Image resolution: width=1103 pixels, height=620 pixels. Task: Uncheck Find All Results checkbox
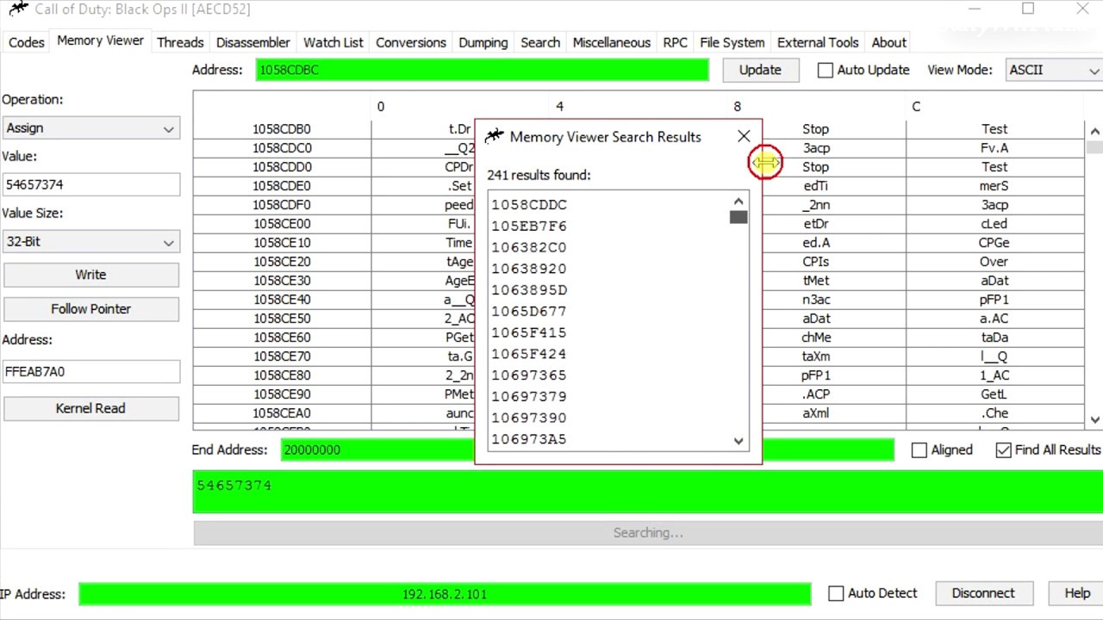click(1003, 449)
